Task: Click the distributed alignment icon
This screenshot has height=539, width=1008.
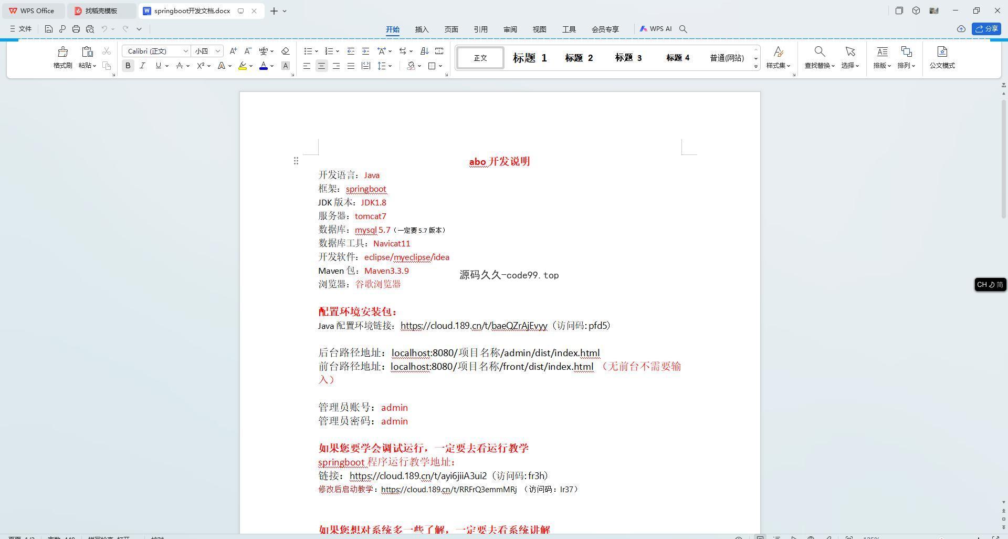Action: click(x=365, y=66)
